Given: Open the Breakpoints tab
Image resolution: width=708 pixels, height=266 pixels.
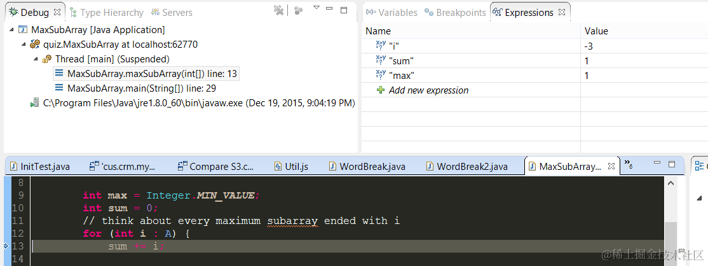Looking at the screenshot, I should [x=461, y=13].
